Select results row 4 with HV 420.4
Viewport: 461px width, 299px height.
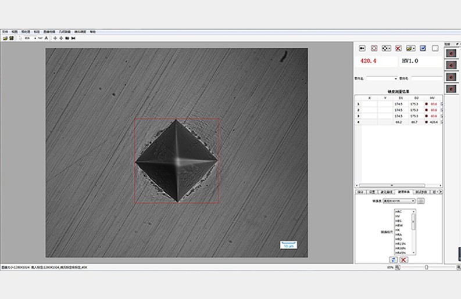tap(399, 122)
